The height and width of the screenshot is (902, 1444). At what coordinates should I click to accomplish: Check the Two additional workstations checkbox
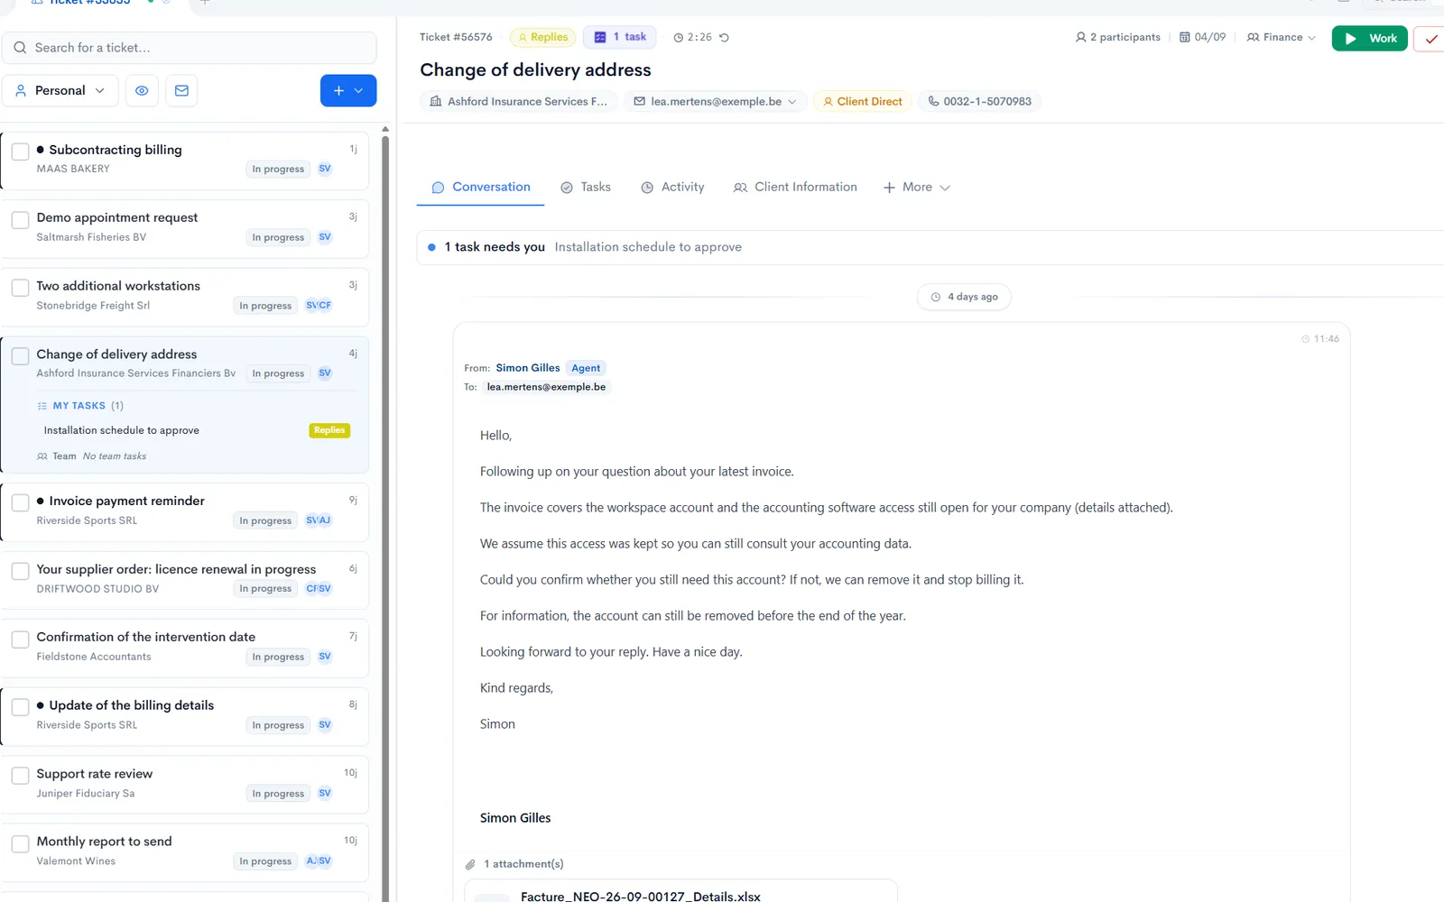pos(20,288)
